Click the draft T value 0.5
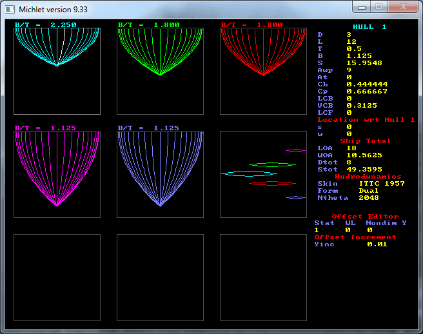Viewport: 423px width, 334px height. coord(354,48)
